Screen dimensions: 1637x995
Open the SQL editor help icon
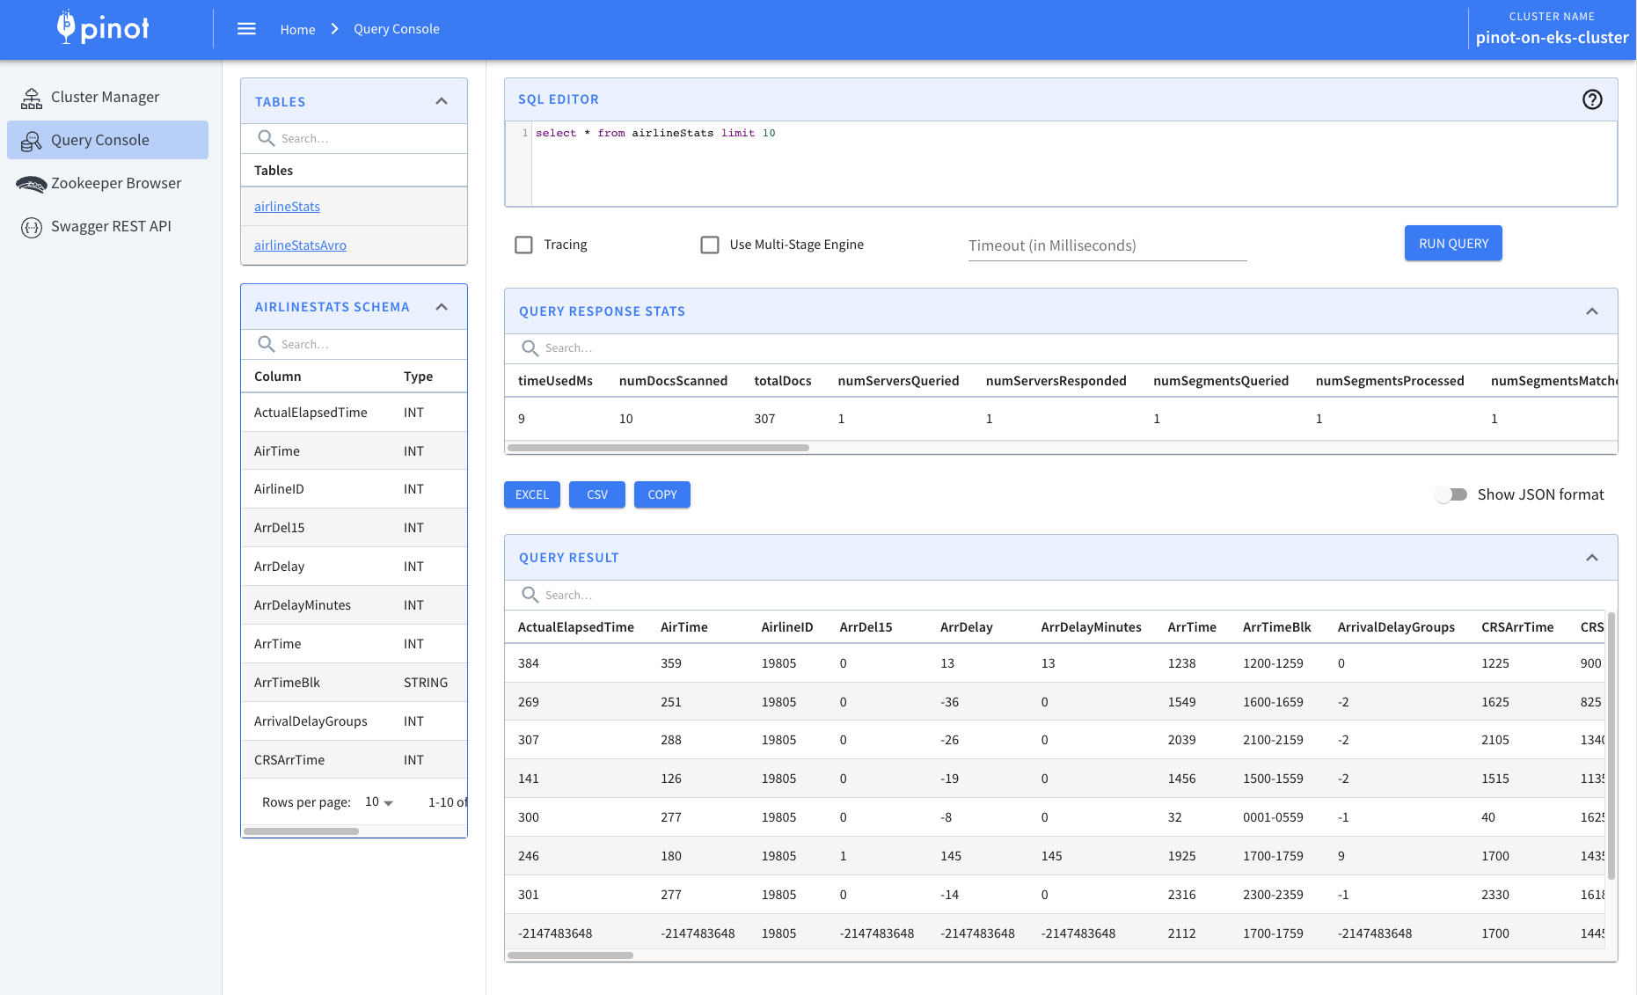coord(1592,99)
